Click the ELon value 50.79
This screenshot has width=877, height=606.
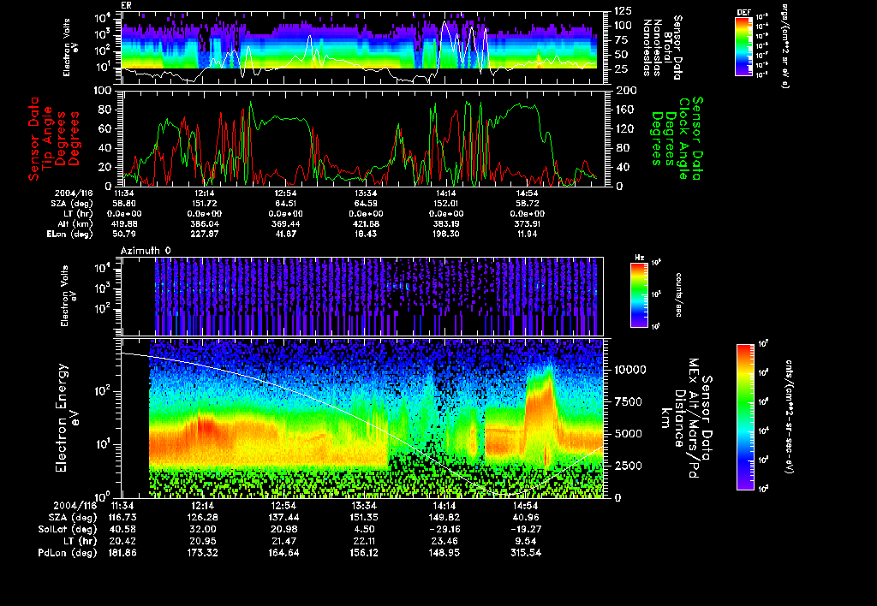coord(124,235)
